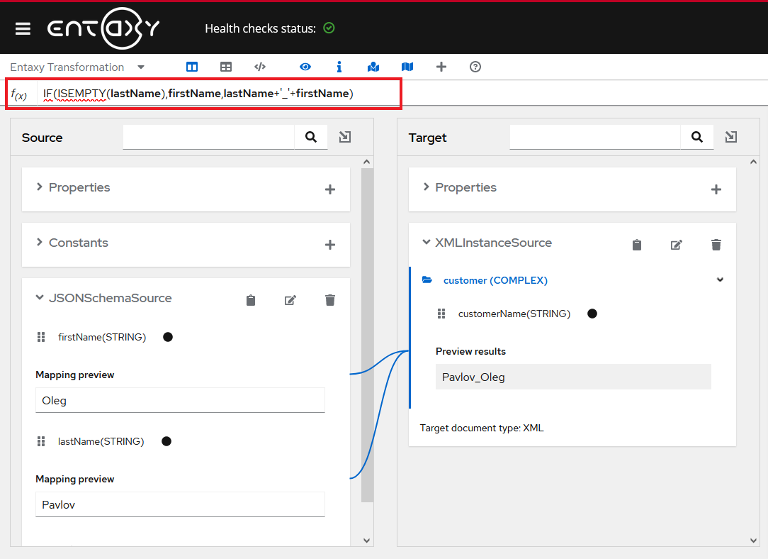
Task: Collapse the customer (COMPLEX) node
Action: (720, 279)
